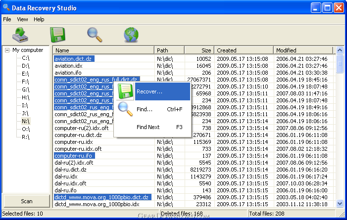The image size is (347, 220).
Task: Click size value 8219273
Action: pos(200,170)
